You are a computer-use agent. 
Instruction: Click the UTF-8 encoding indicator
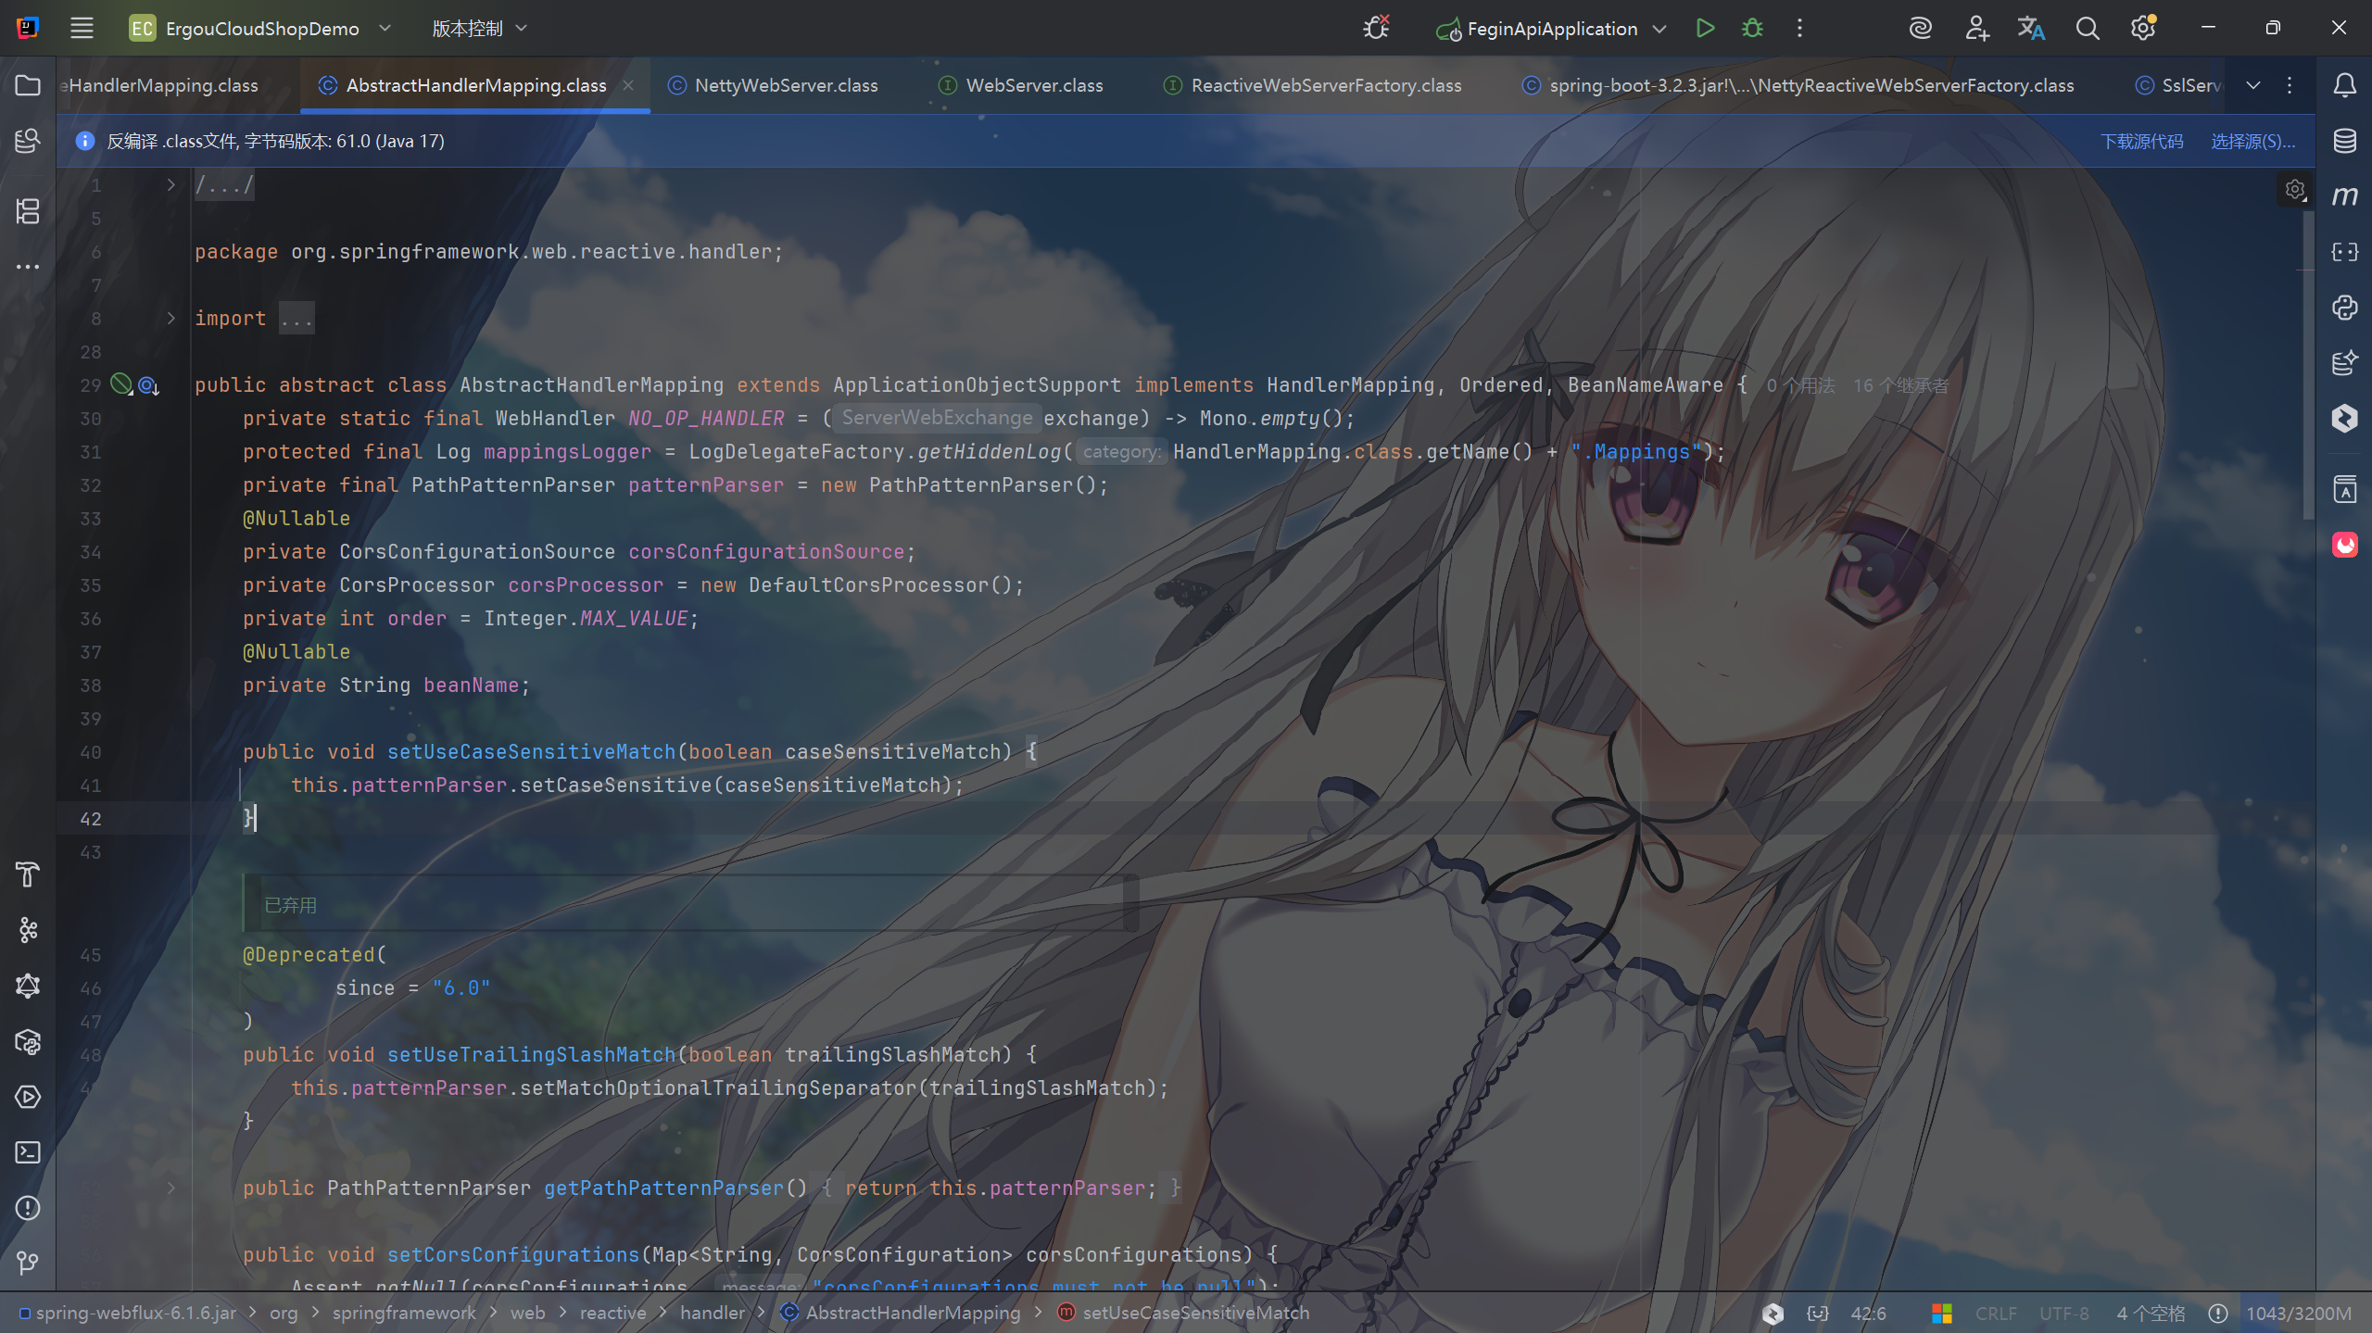(x=2064, y=1314)
